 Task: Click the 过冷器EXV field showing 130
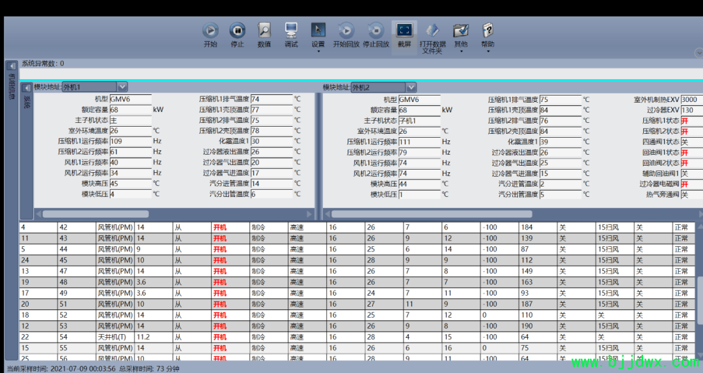(x=692, y=110)
